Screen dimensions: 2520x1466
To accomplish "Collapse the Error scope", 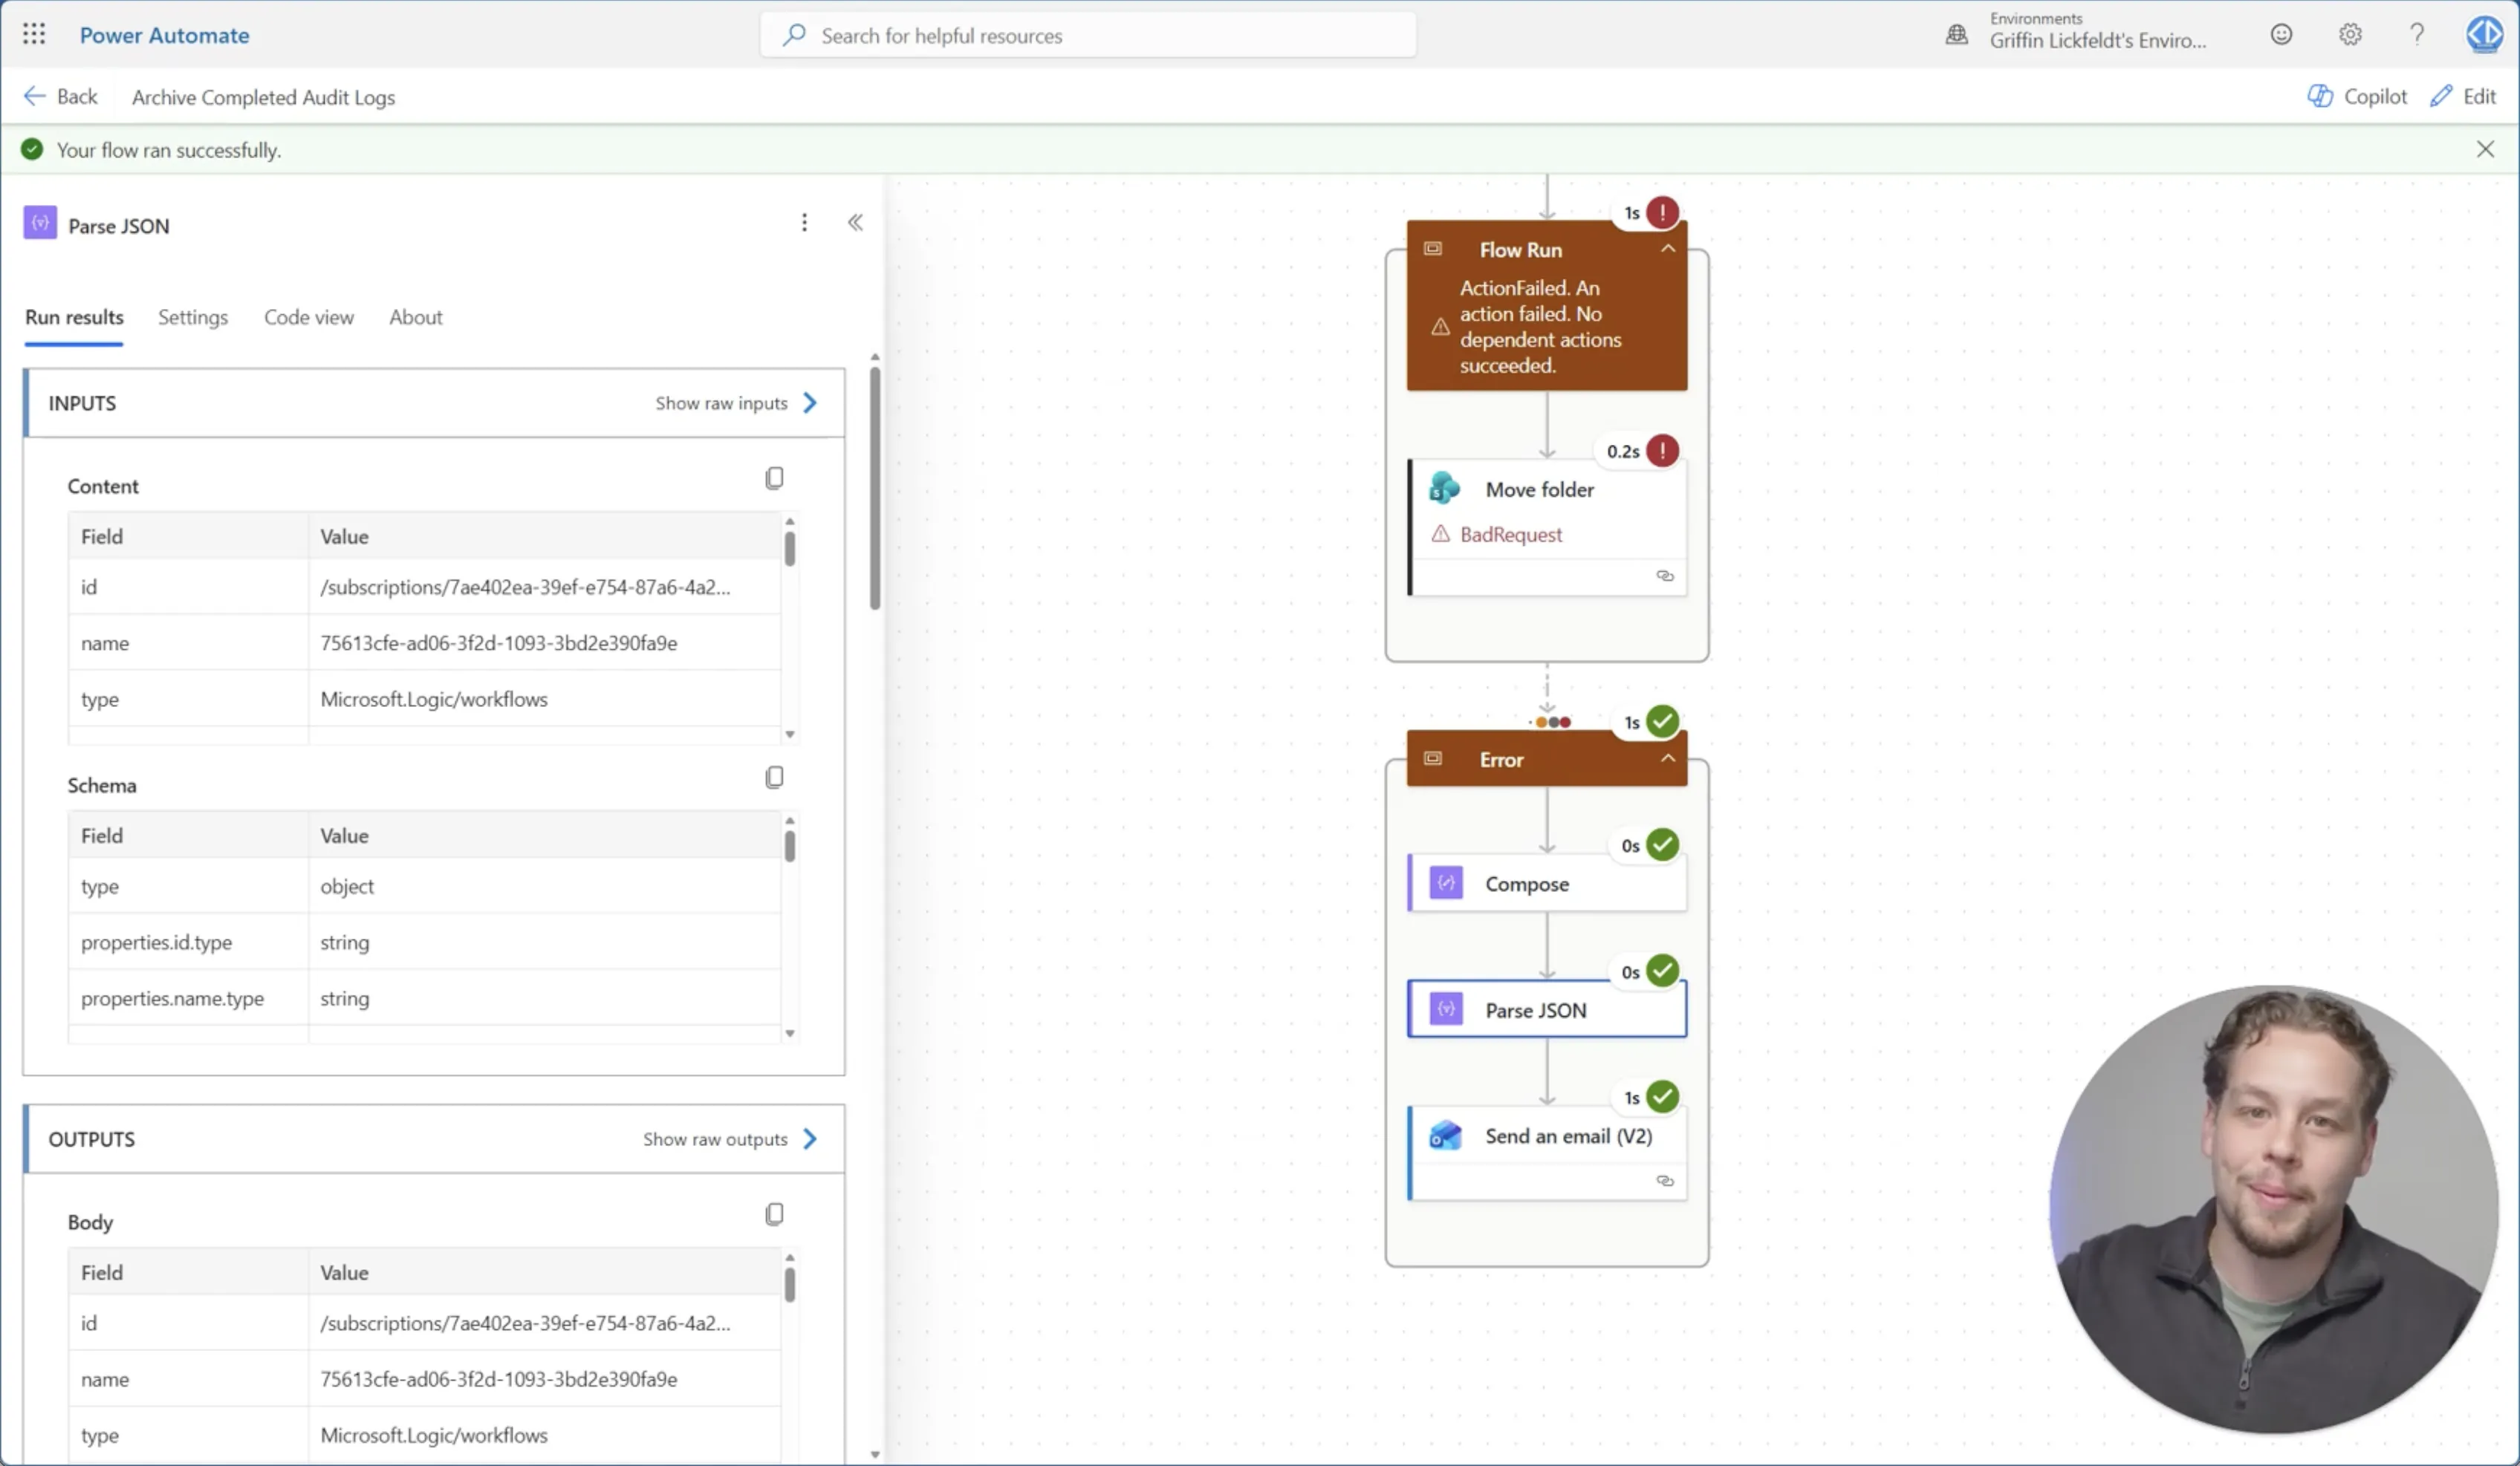I will 1668,758.
